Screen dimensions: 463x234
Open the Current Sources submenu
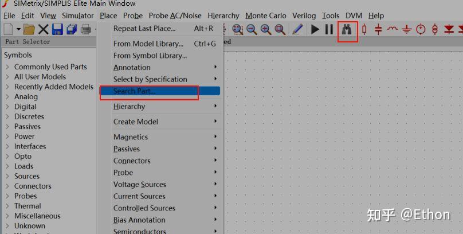160,196
